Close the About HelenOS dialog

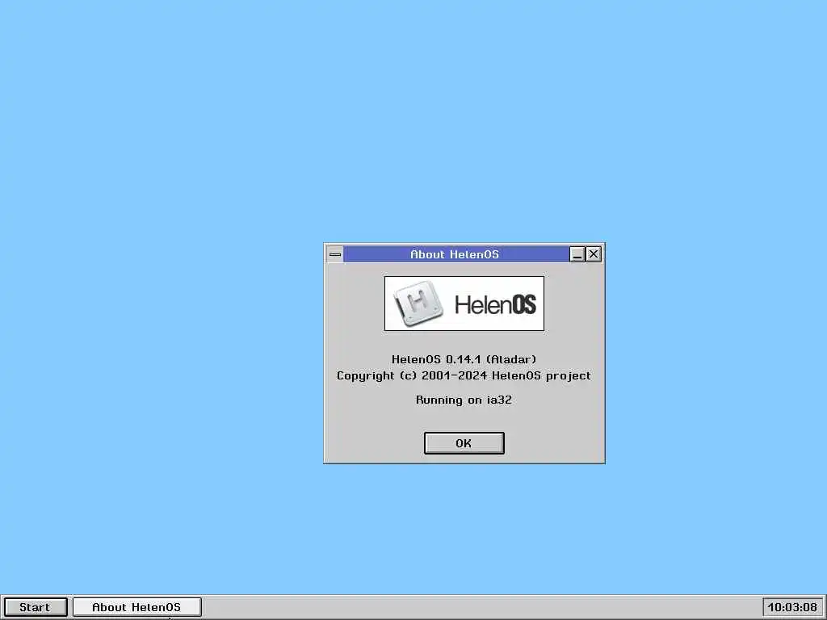tap(594, 254)
